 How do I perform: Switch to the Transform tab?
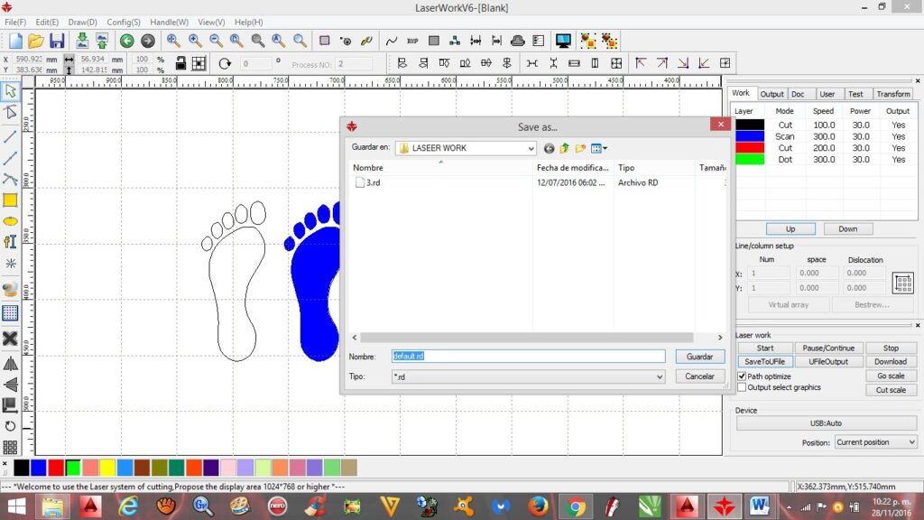(892, 94)
